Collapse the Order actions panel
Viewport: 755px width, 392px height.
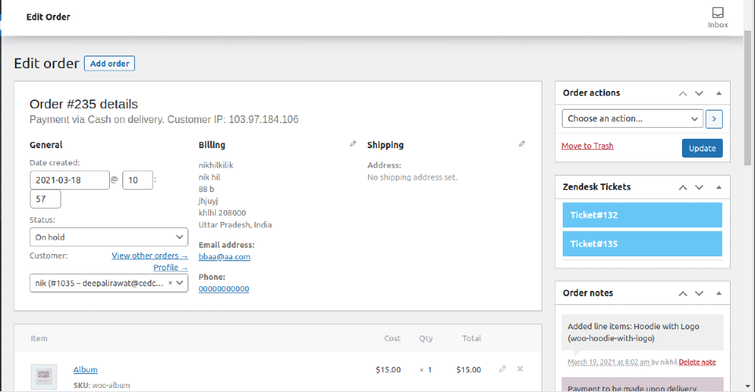[x=718, y=93]
